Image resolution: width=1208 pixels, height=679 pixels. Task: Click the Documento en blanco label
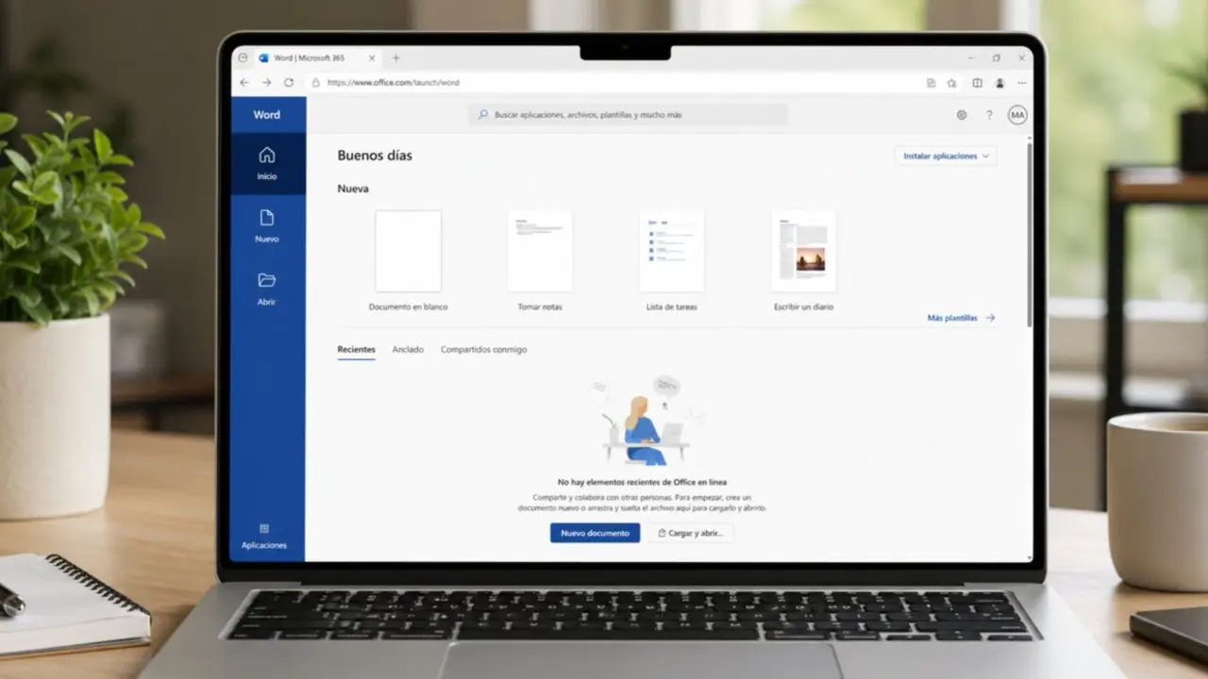(409, 306)
